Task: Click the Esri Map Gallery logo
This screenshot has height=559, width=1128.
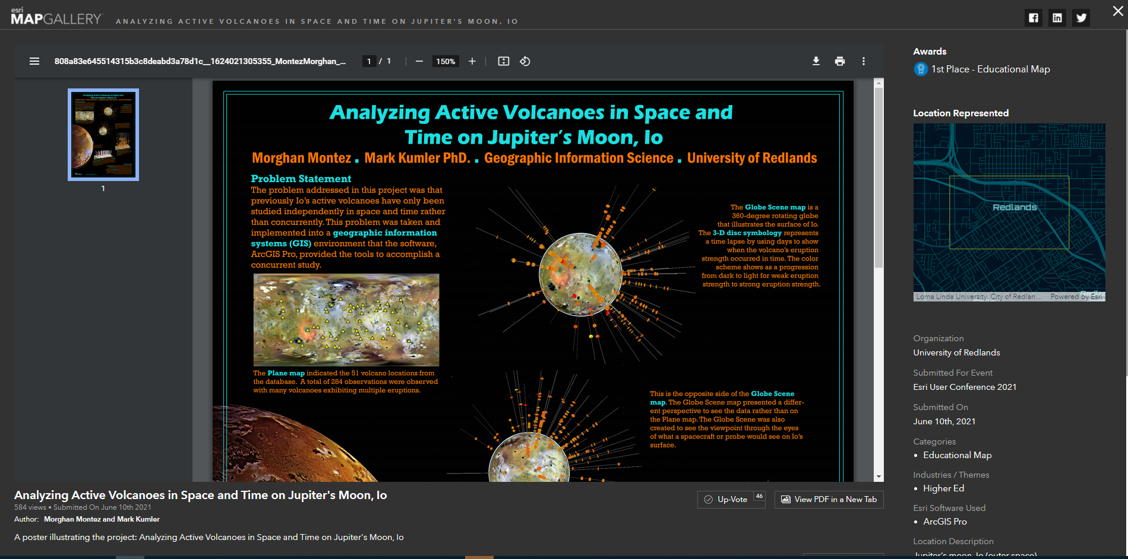Action: tap(56, 17)
